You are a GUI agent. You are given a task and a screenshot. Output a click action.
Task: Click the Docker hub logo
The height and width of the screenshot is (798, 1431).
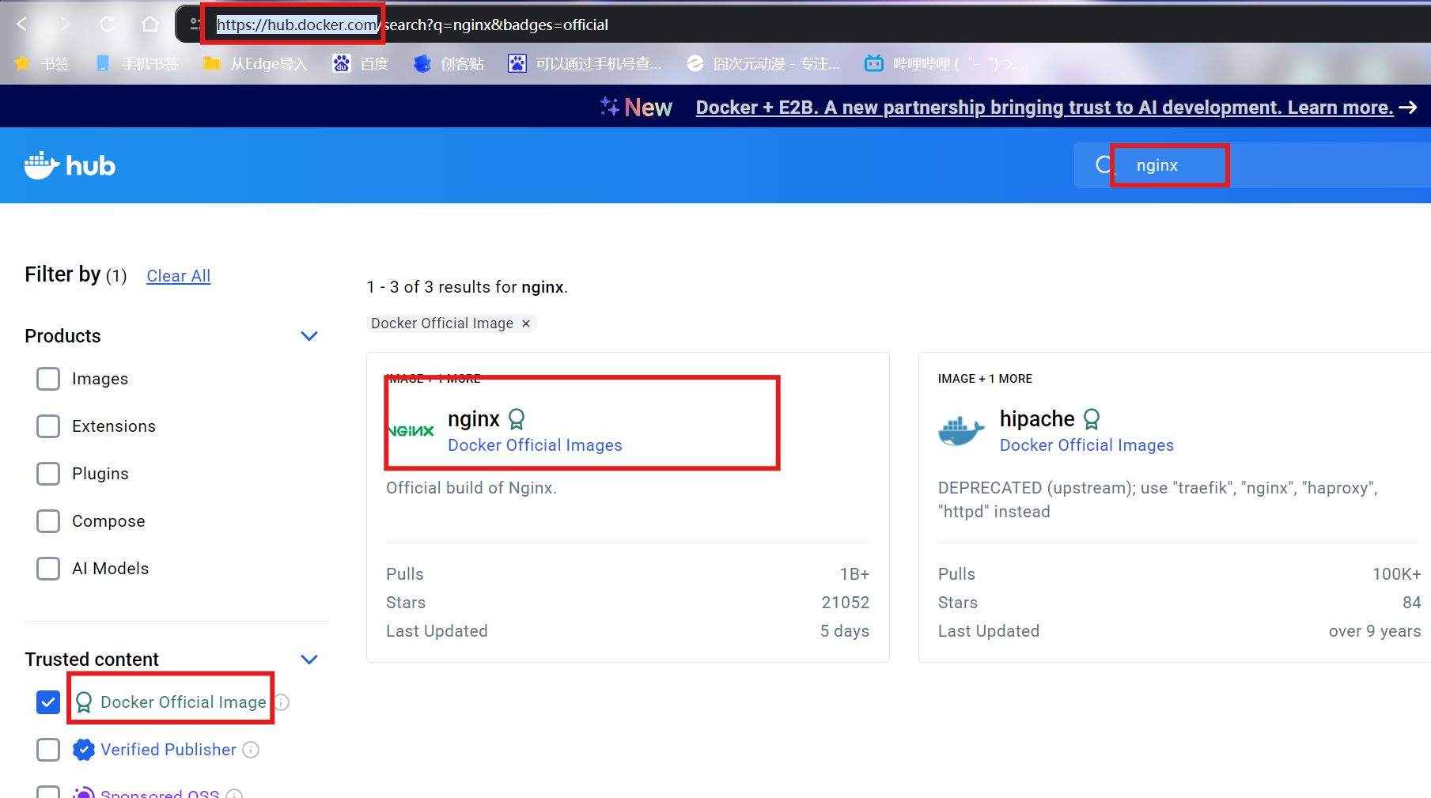[x=70, y=165]
